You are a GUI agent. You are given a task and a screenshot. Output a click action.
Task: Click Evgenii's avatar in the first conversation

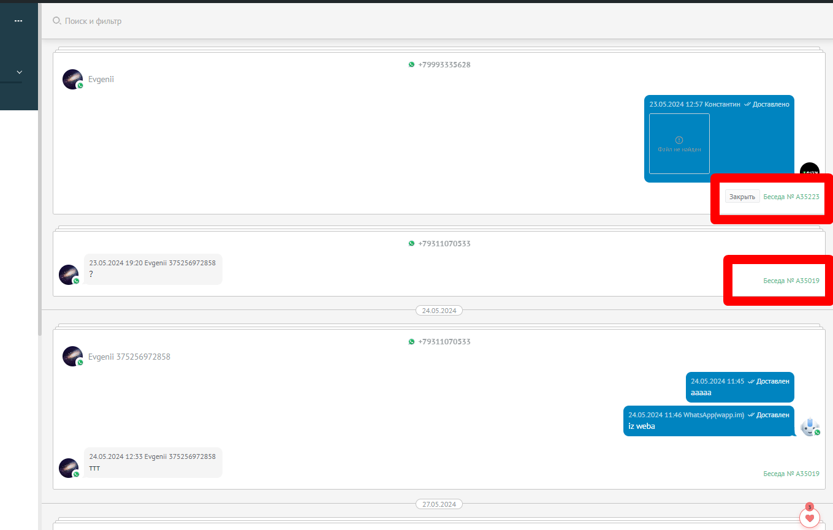click(72, 80)
